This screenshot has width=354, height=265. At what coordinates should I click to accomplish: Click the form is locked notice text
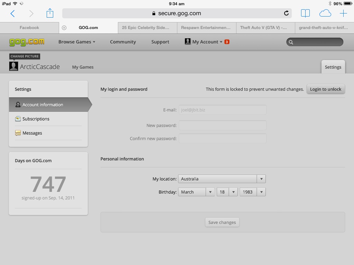pyautogui.click(x=255, y=89)
